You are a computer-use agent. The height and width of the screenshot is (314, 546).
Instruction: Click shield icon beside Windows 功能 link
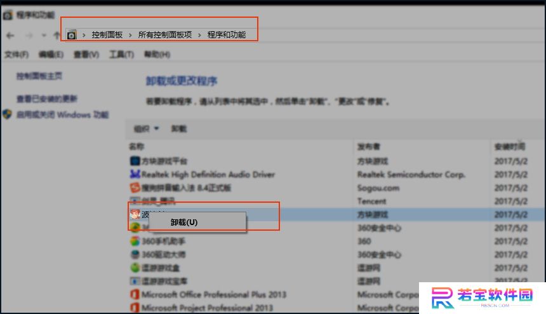coord(7,114)
